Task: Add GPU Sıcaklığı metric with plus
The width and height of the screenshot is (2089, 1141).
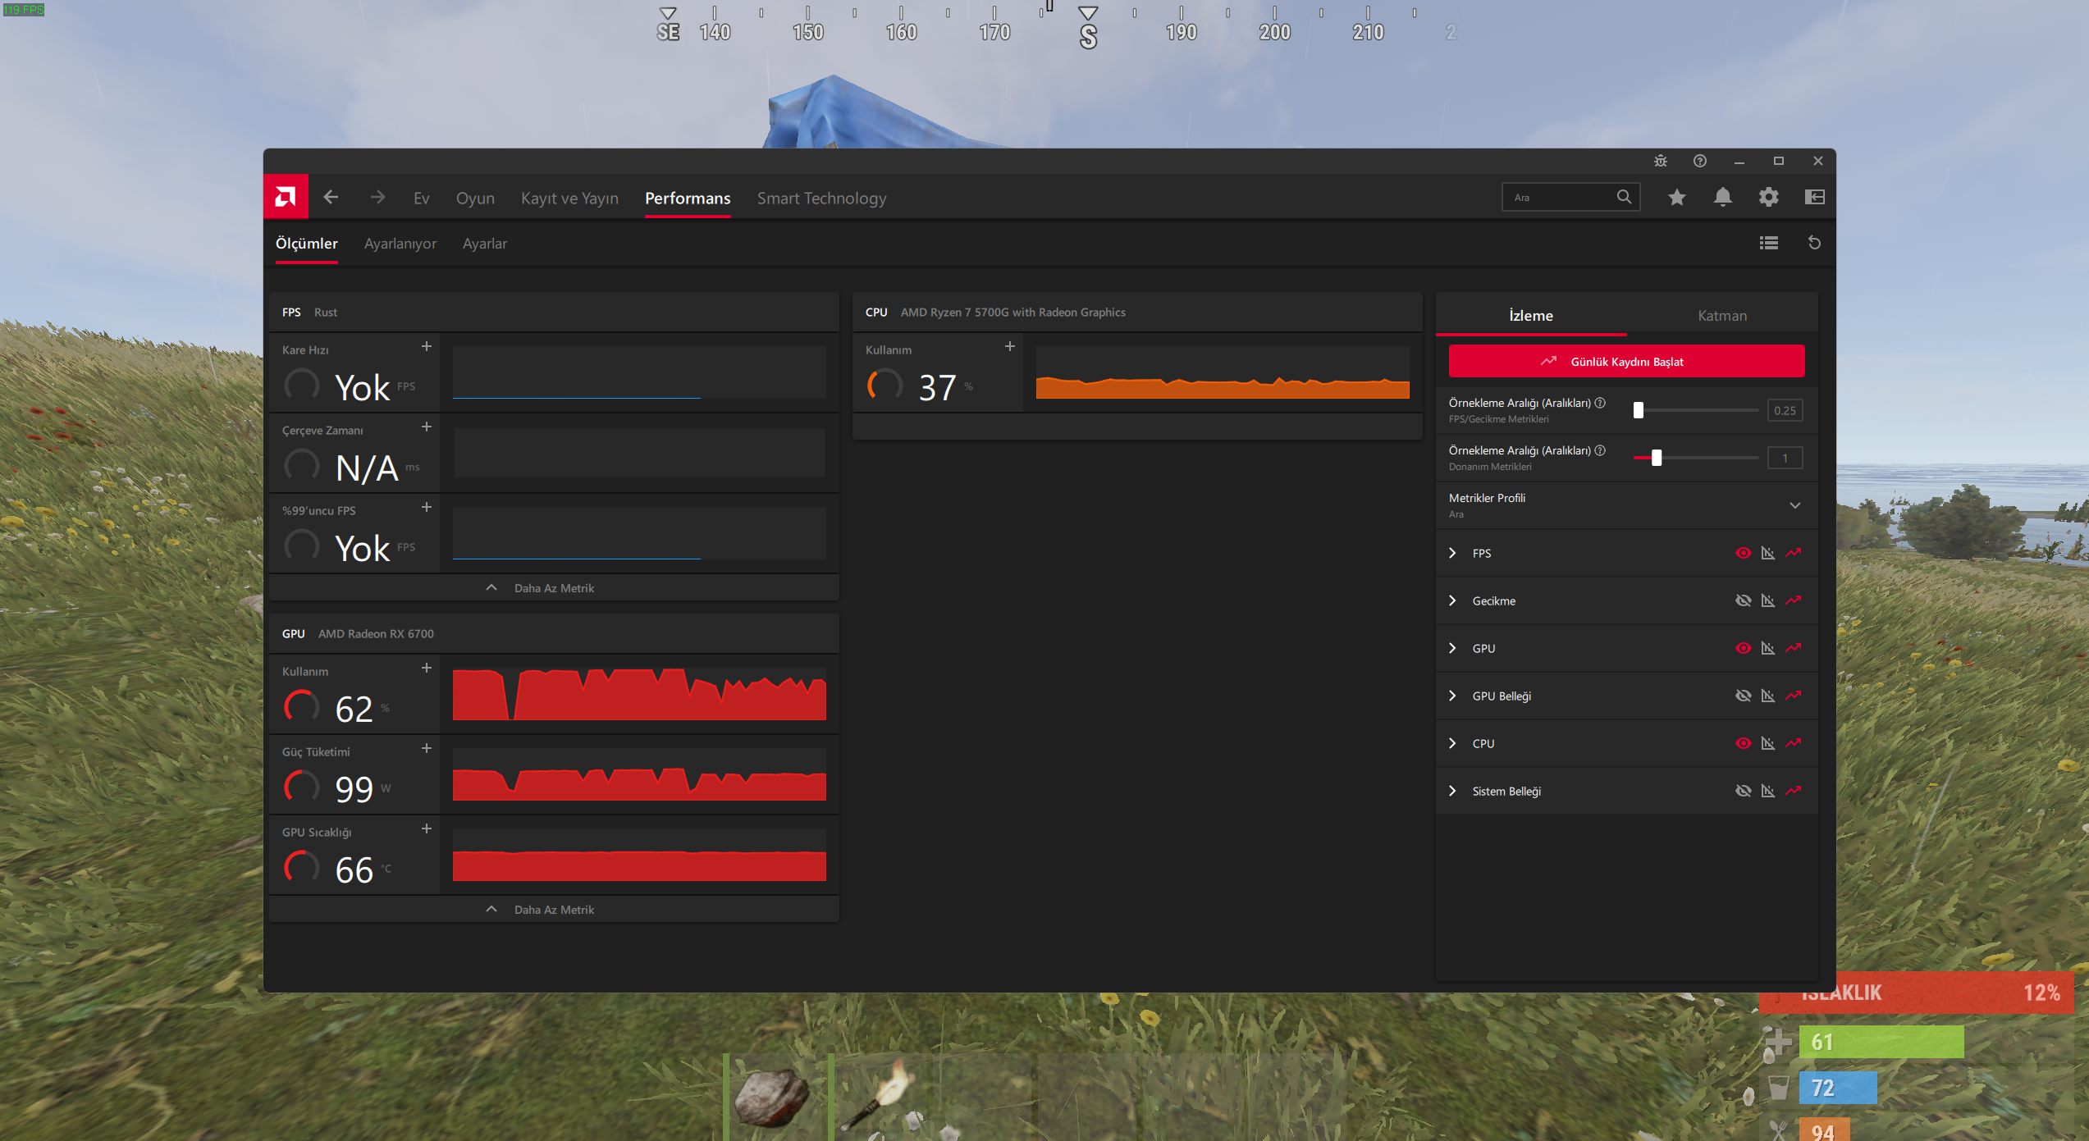Action: coord(427,828)
